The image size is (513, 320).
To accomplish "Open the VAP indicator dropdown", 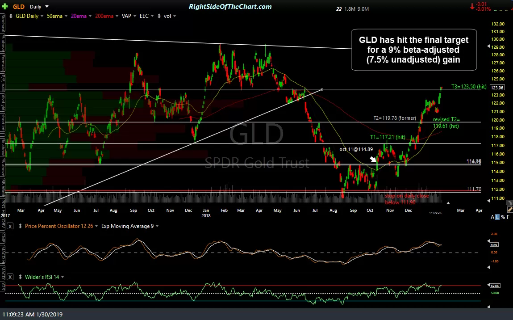I will click(135, 16).
